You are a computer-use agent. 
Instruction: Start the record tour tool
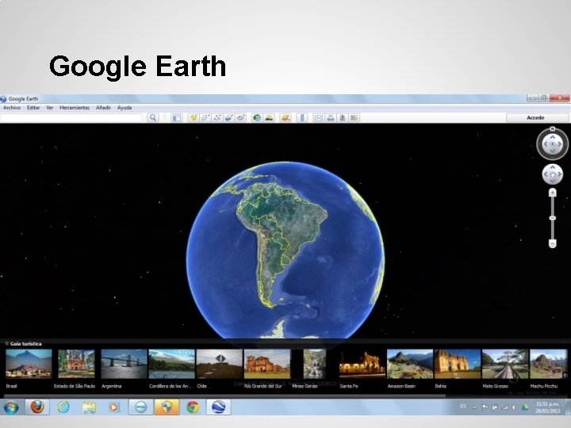point(241,118)
